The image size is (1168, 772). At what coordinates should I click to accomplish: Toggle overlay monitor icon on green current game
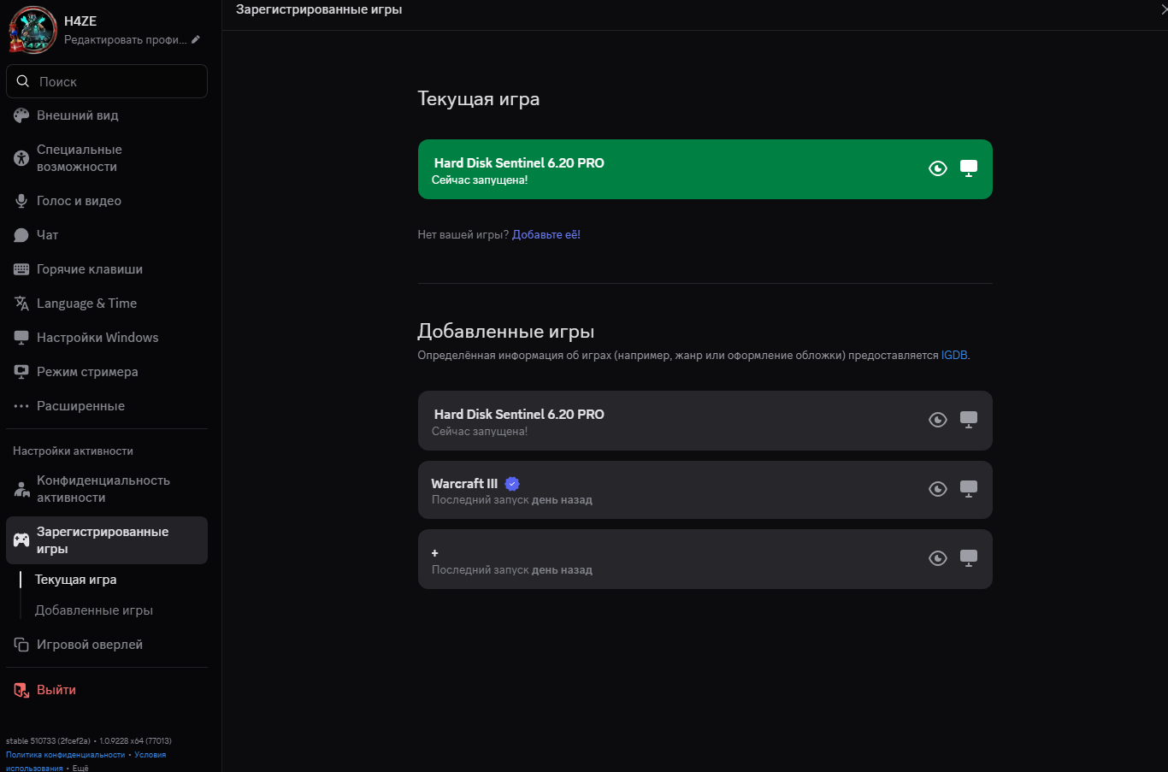pos(968,168)
